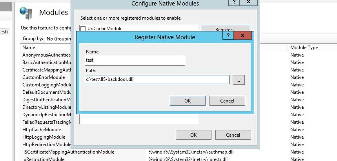Click the Path field with IIS-backdoor.dll
The height and width of the screenshot is (161, 337).
pyautogui.click(x=157, y=79)
